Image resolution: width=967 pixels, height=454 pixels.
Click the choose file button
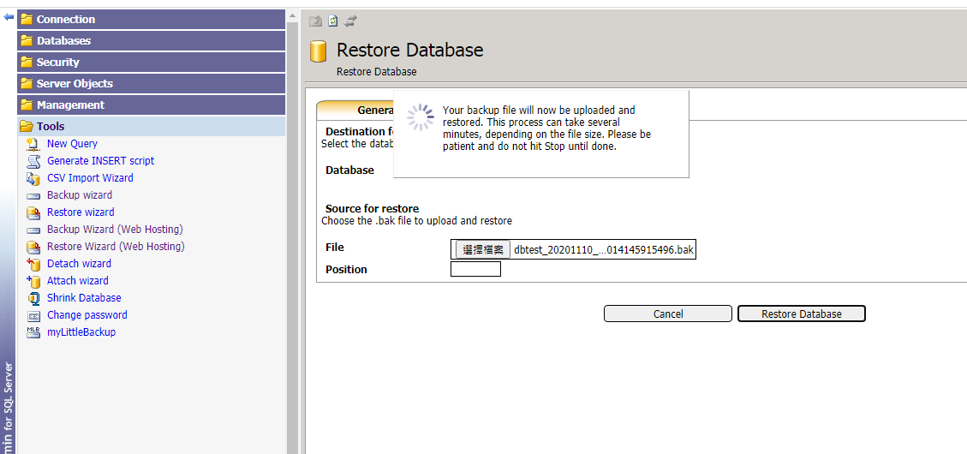click(x=482, y=249)
